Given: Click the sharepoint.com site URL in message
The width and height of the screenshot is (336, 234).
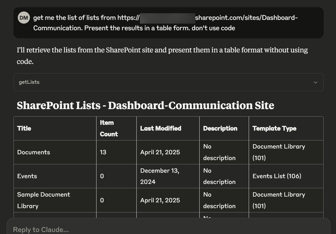Looking at the screenshot, I should [246, 18].
